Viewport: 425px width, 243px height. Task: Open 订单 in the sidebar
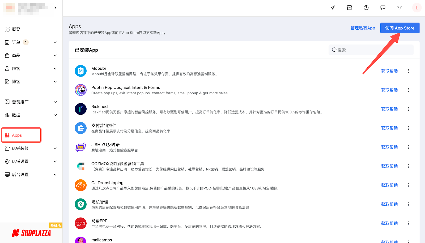point(16,42)
